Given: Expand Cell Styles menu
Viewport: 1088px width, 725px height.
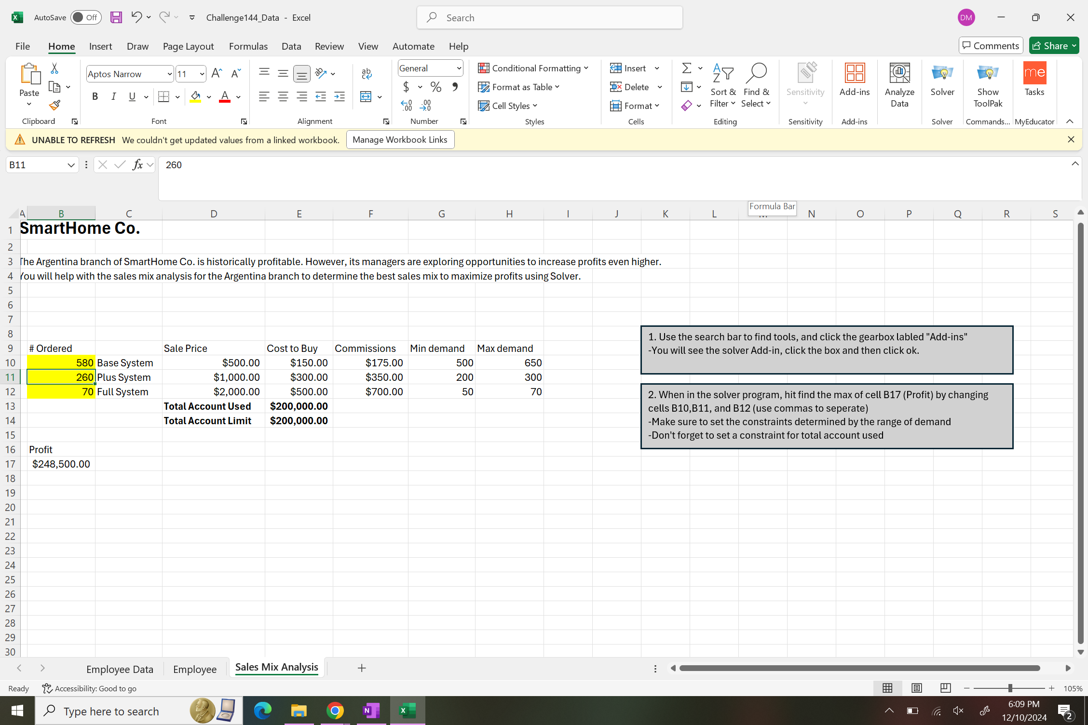Looking at the screenshot, I should (508, 106).
